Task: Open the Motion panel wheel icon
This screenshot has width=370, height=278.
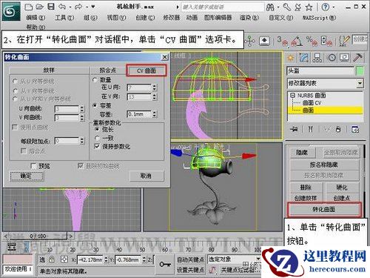Action: tap(332, 58)
